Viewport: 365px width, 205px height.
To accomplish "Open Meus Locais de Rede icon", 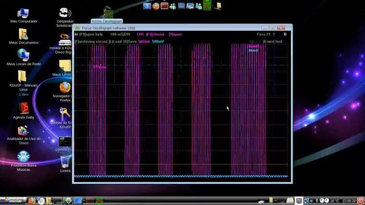I will point(23,55).
